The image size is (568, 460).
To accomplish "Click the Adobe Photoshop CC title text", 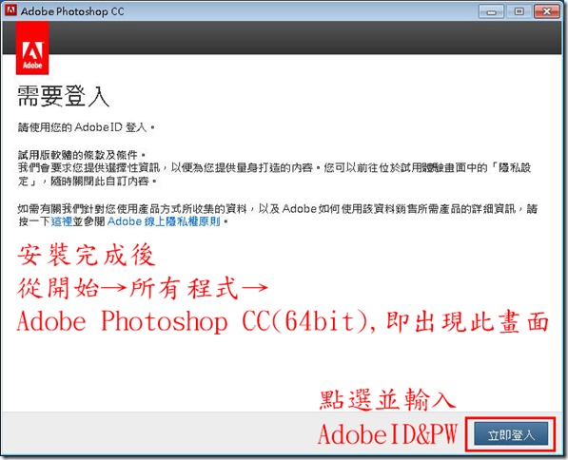I will (72, 11).
